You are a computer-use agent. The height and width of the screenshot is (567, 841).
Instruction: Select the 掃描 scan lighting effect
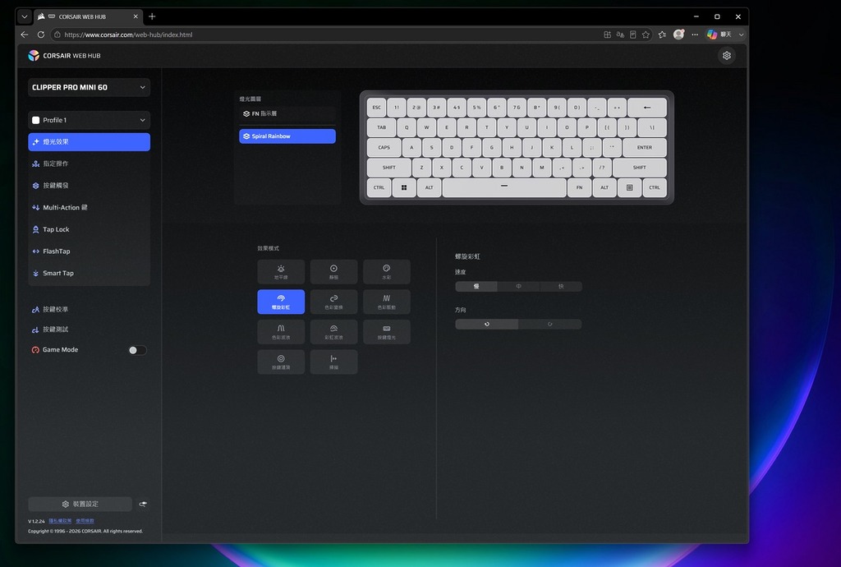333,362
